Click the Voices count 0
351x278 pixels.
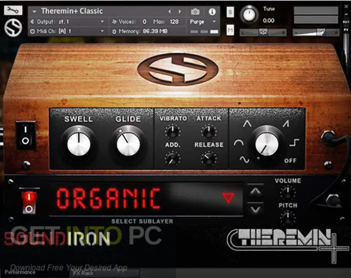145,22
